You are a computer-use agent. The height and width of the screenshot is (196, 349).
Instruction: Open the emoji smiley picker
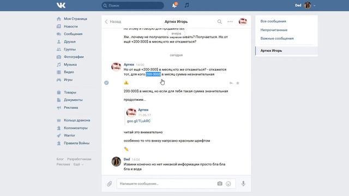[228, 184]
